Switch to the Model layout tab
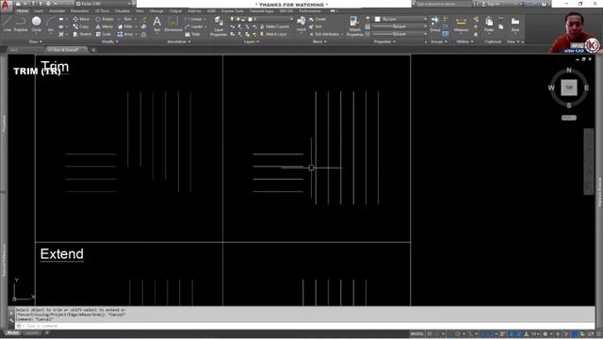This screenshot has width=603, height=339. click(12, 332)
